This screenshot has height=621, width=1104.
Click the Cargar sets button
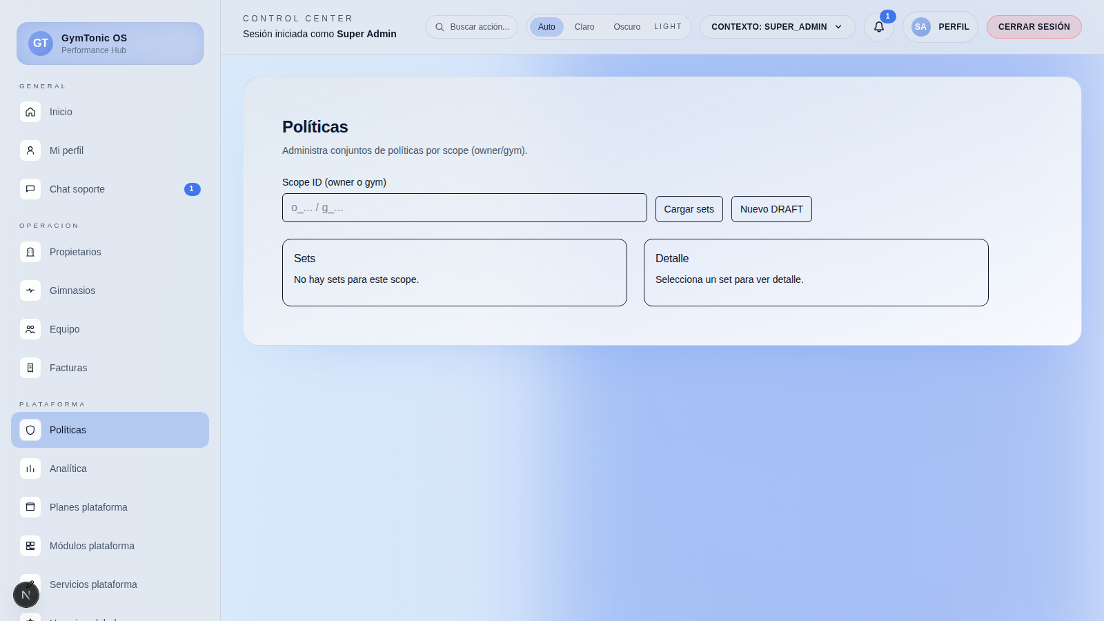click(x=689, y=209)
